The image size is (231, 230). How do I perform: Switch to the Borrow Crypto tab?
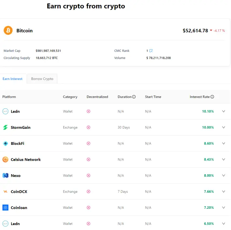(x=42, y=79)
